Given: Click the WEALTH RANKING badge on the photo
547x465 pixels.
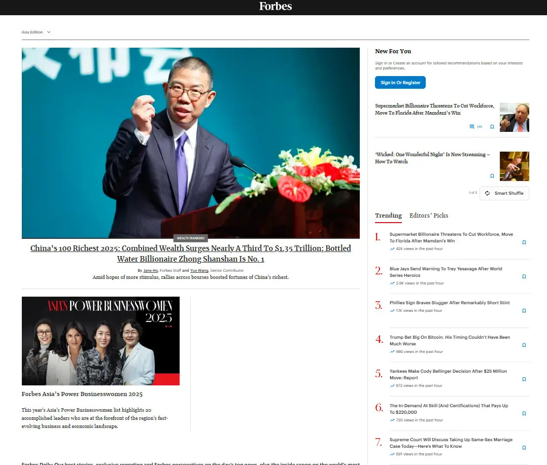Looking at the screenshot, I should (190, 238).
